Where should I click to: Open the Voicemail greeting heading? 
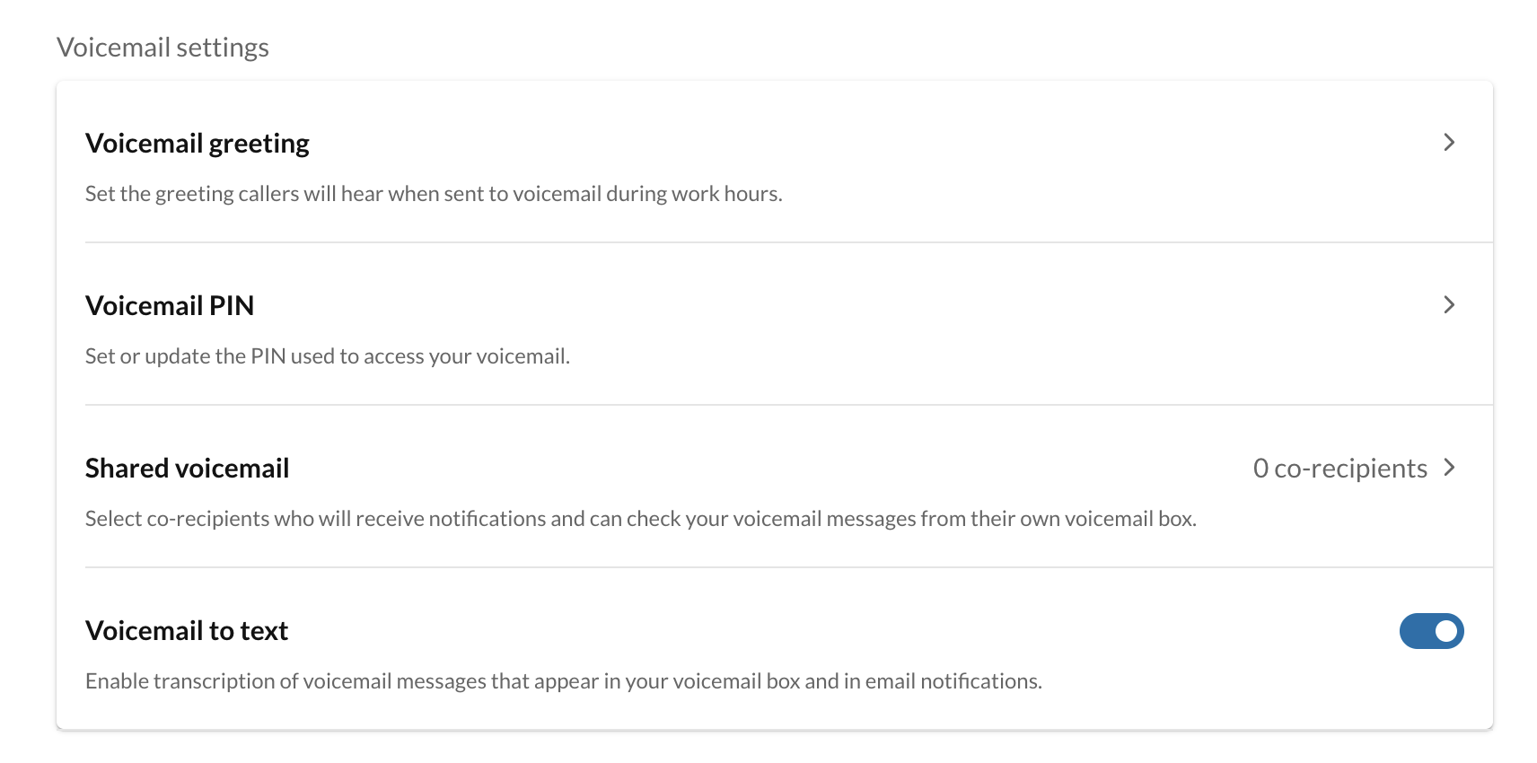(x=197, y=144)
